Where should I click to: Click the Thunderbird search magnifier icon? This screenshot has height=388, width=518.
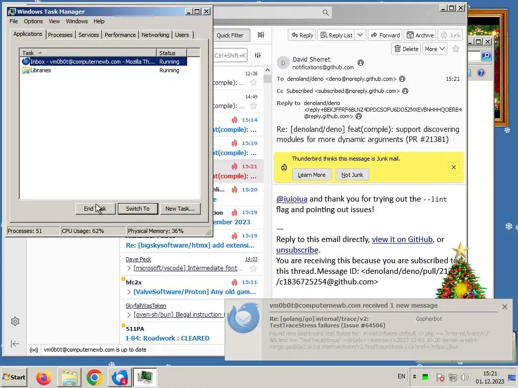click(325, 13)
